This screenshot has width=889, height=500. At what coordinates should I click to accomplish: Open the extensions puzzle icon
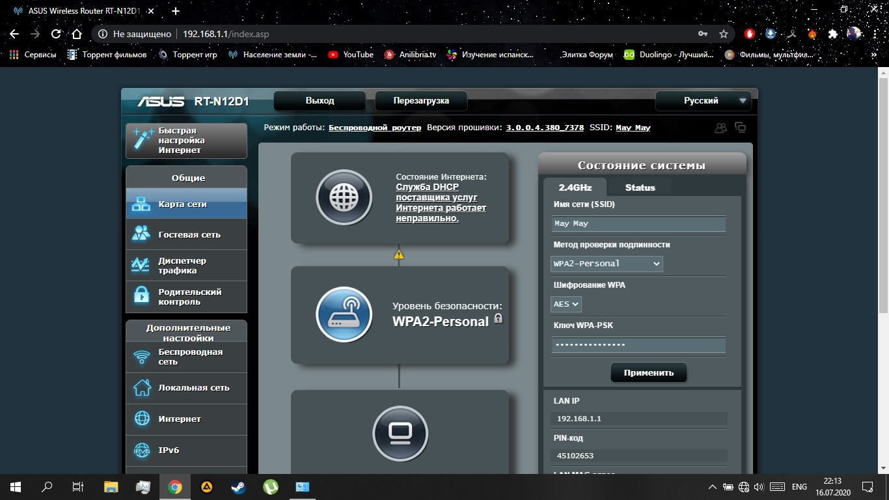point(833,34)
